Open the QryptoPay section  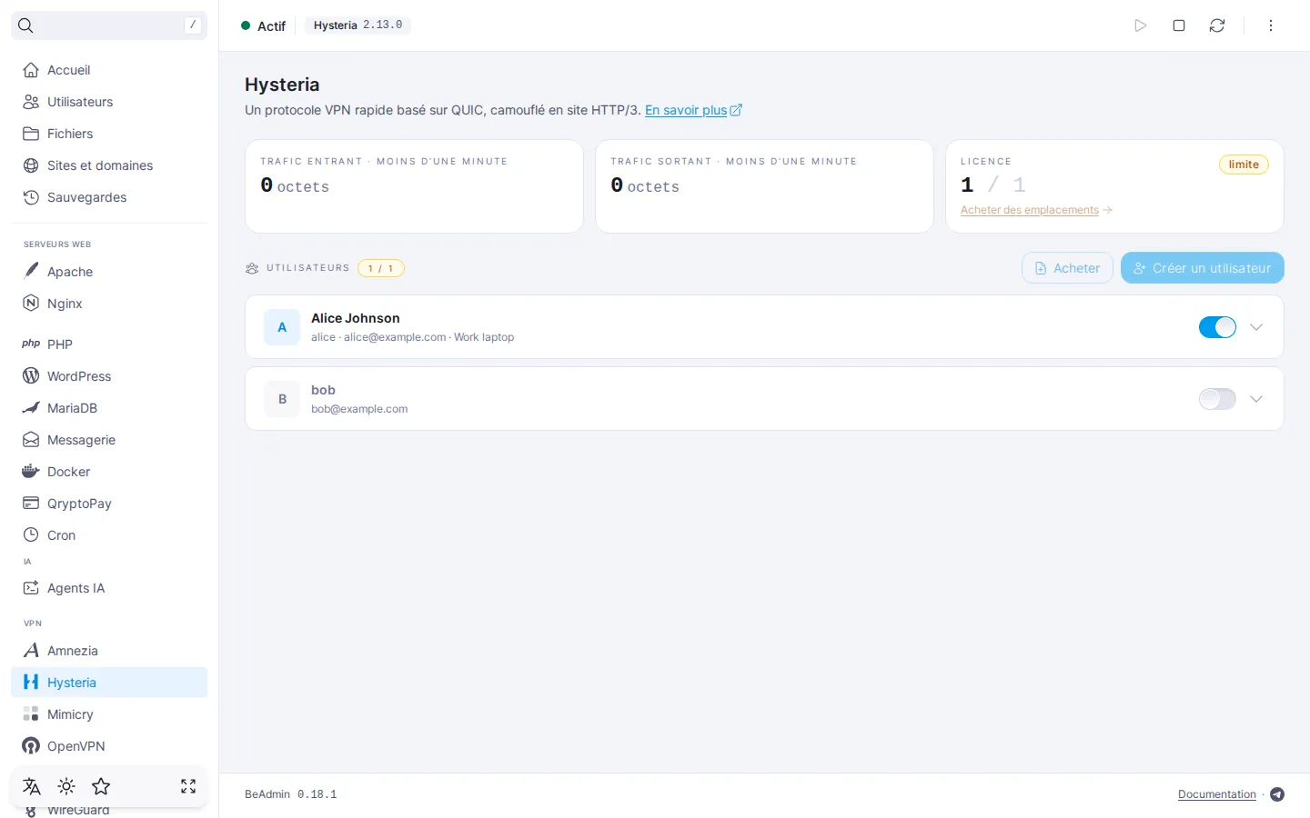pyautogui.click(x=109, y=504)
